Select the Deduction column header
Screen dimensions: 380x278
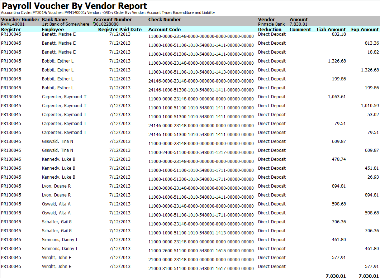(x=270, y=29)
